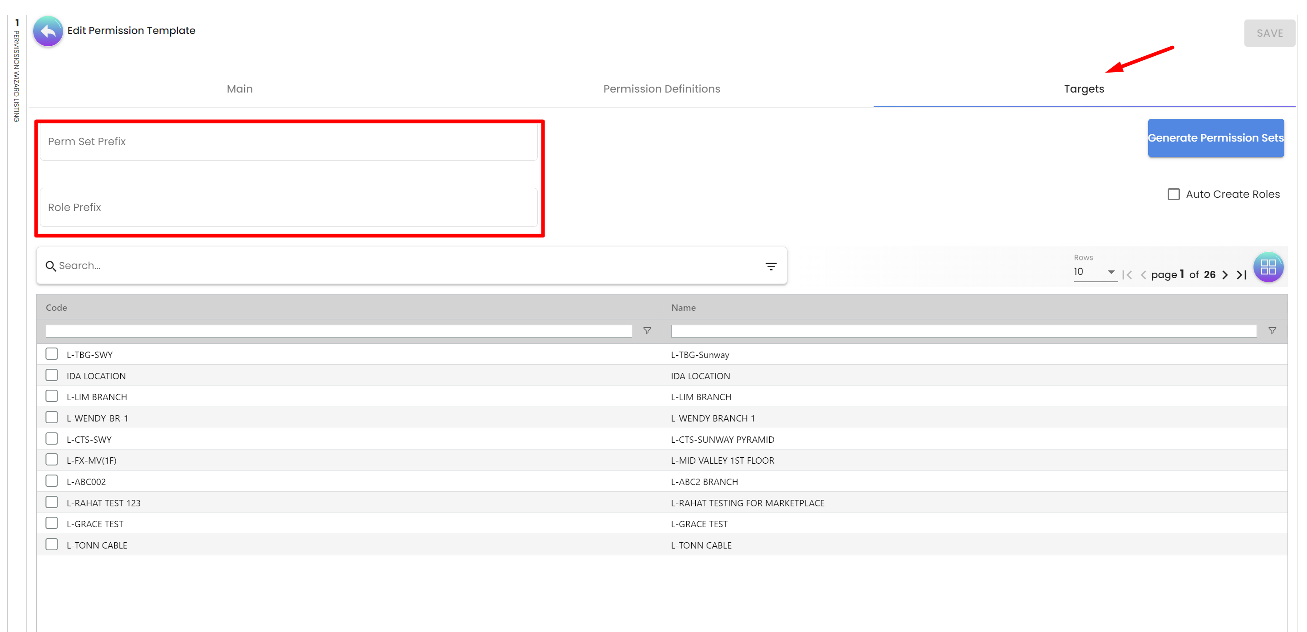Switch to the Main tab

pos(240,89)
